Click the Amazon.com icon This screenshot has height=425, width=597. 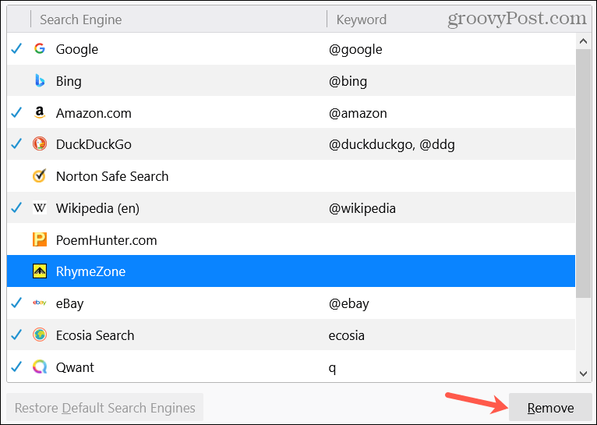[x=40, y=113]
